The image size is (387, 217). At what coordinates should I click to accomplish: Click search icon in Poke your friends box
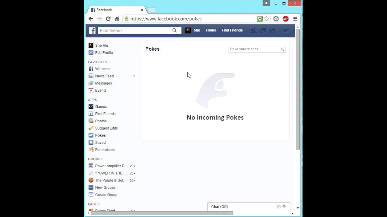coord(282,49)
